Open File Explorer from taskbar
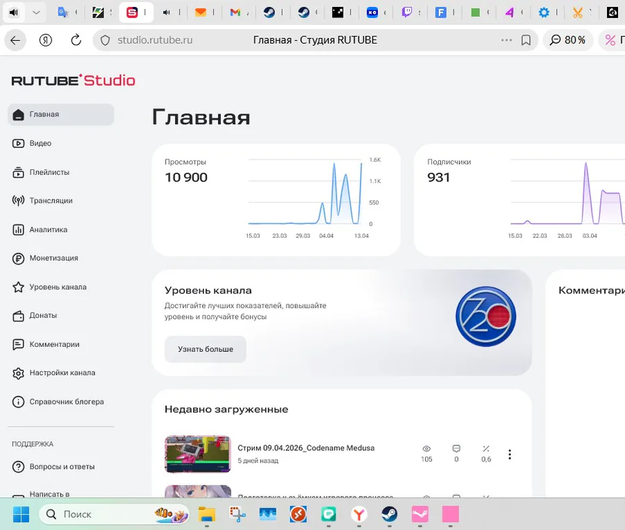This screenshot has height=530, width=625. click(x=207, y=515)
